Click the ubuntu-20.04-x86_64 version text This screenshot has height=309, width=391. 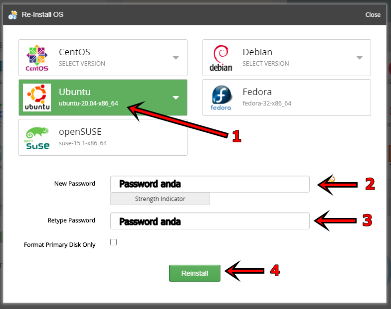(88, 103)
